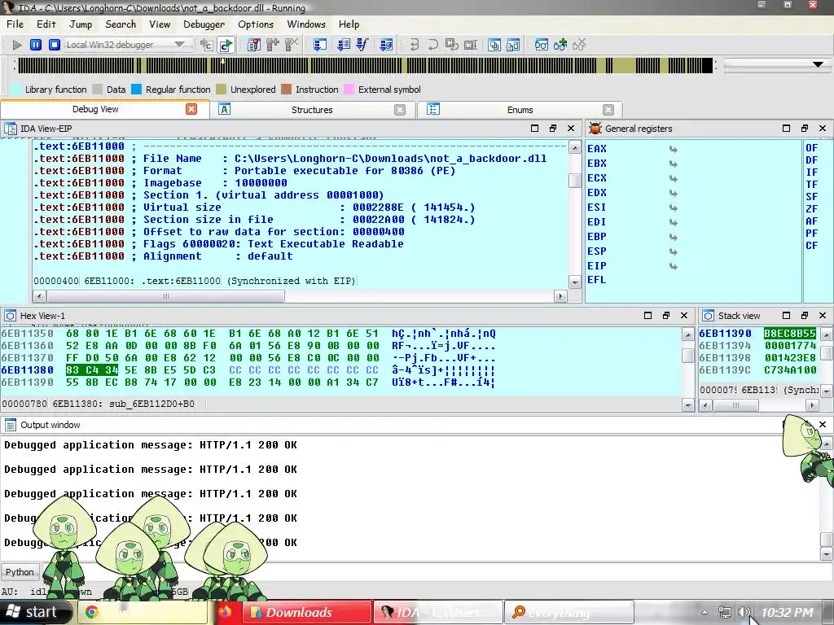Click IDA View vertical scroll down arrow

coord(574,282)
